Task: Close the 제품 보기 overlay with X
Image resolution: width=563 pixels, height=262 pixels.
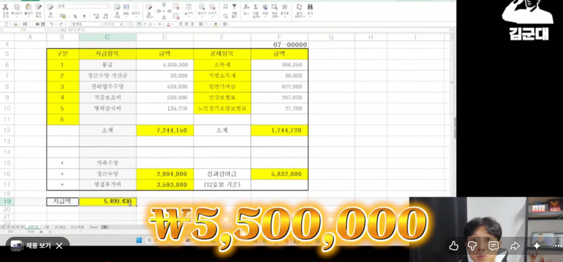Action: coord(59,245)
